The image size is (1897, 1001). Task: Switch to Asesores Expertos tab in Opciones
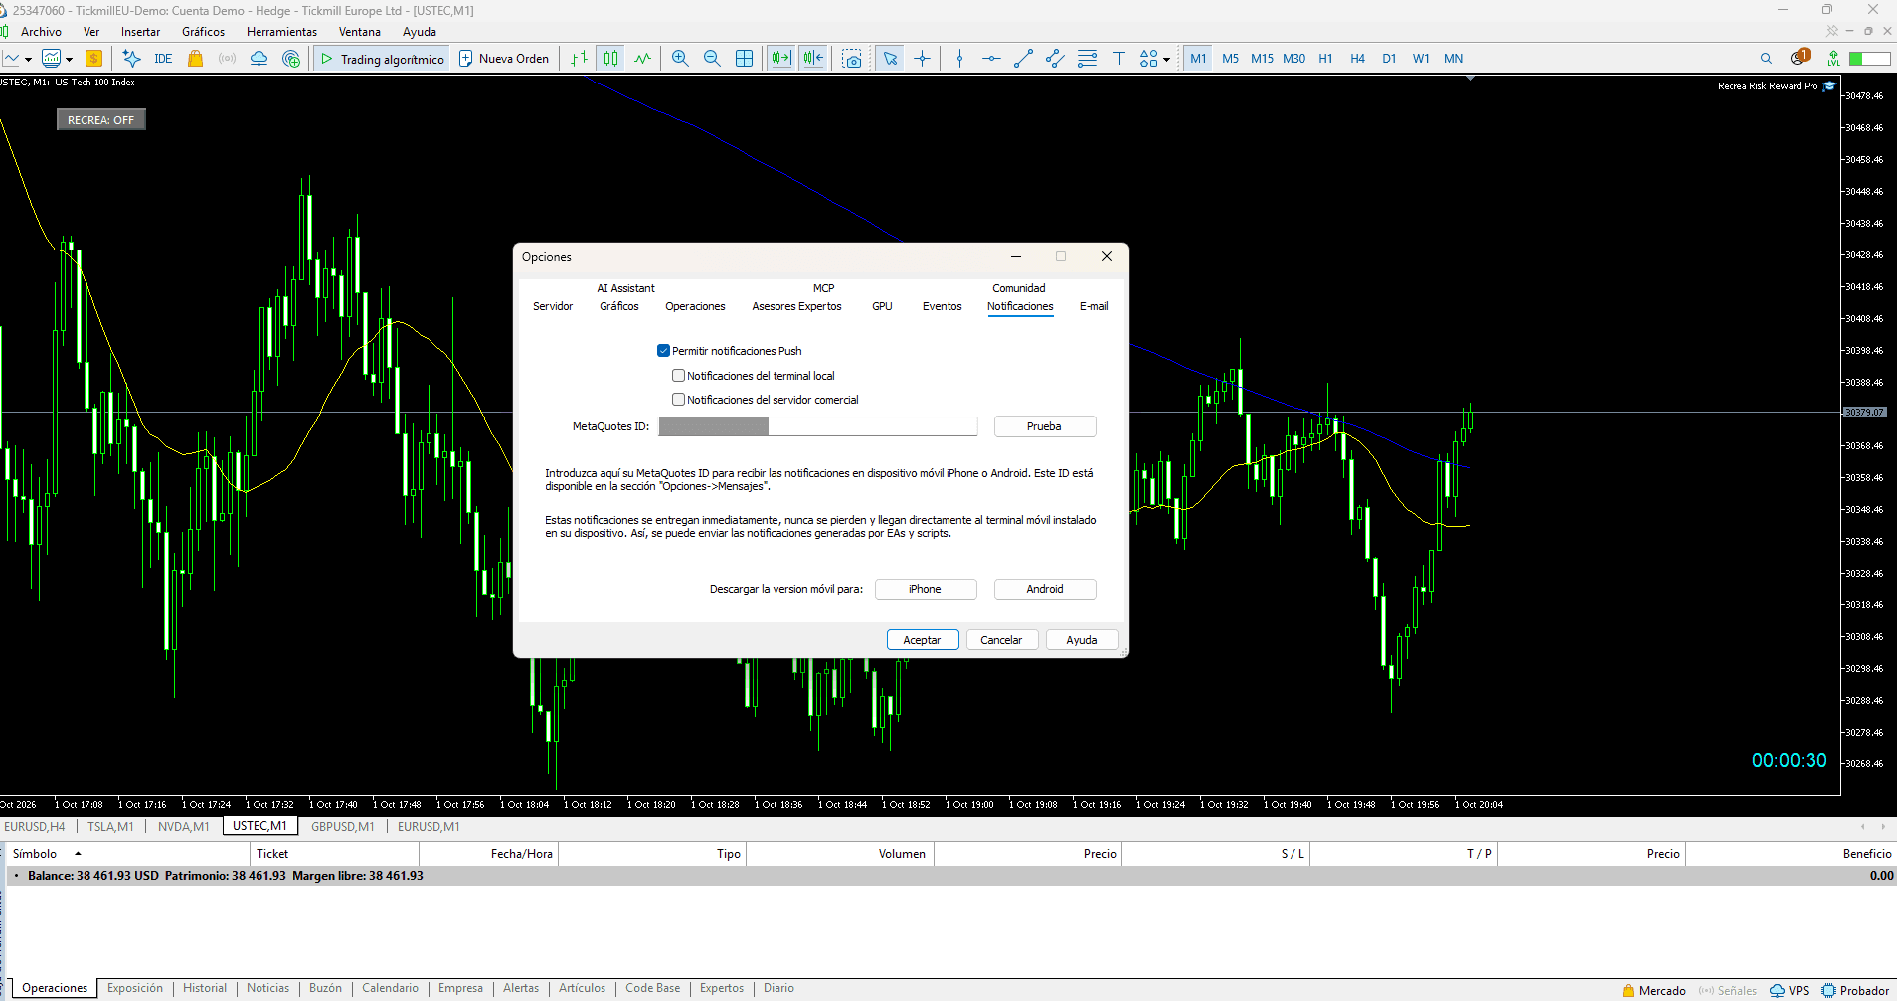click(x=796, y=306)
